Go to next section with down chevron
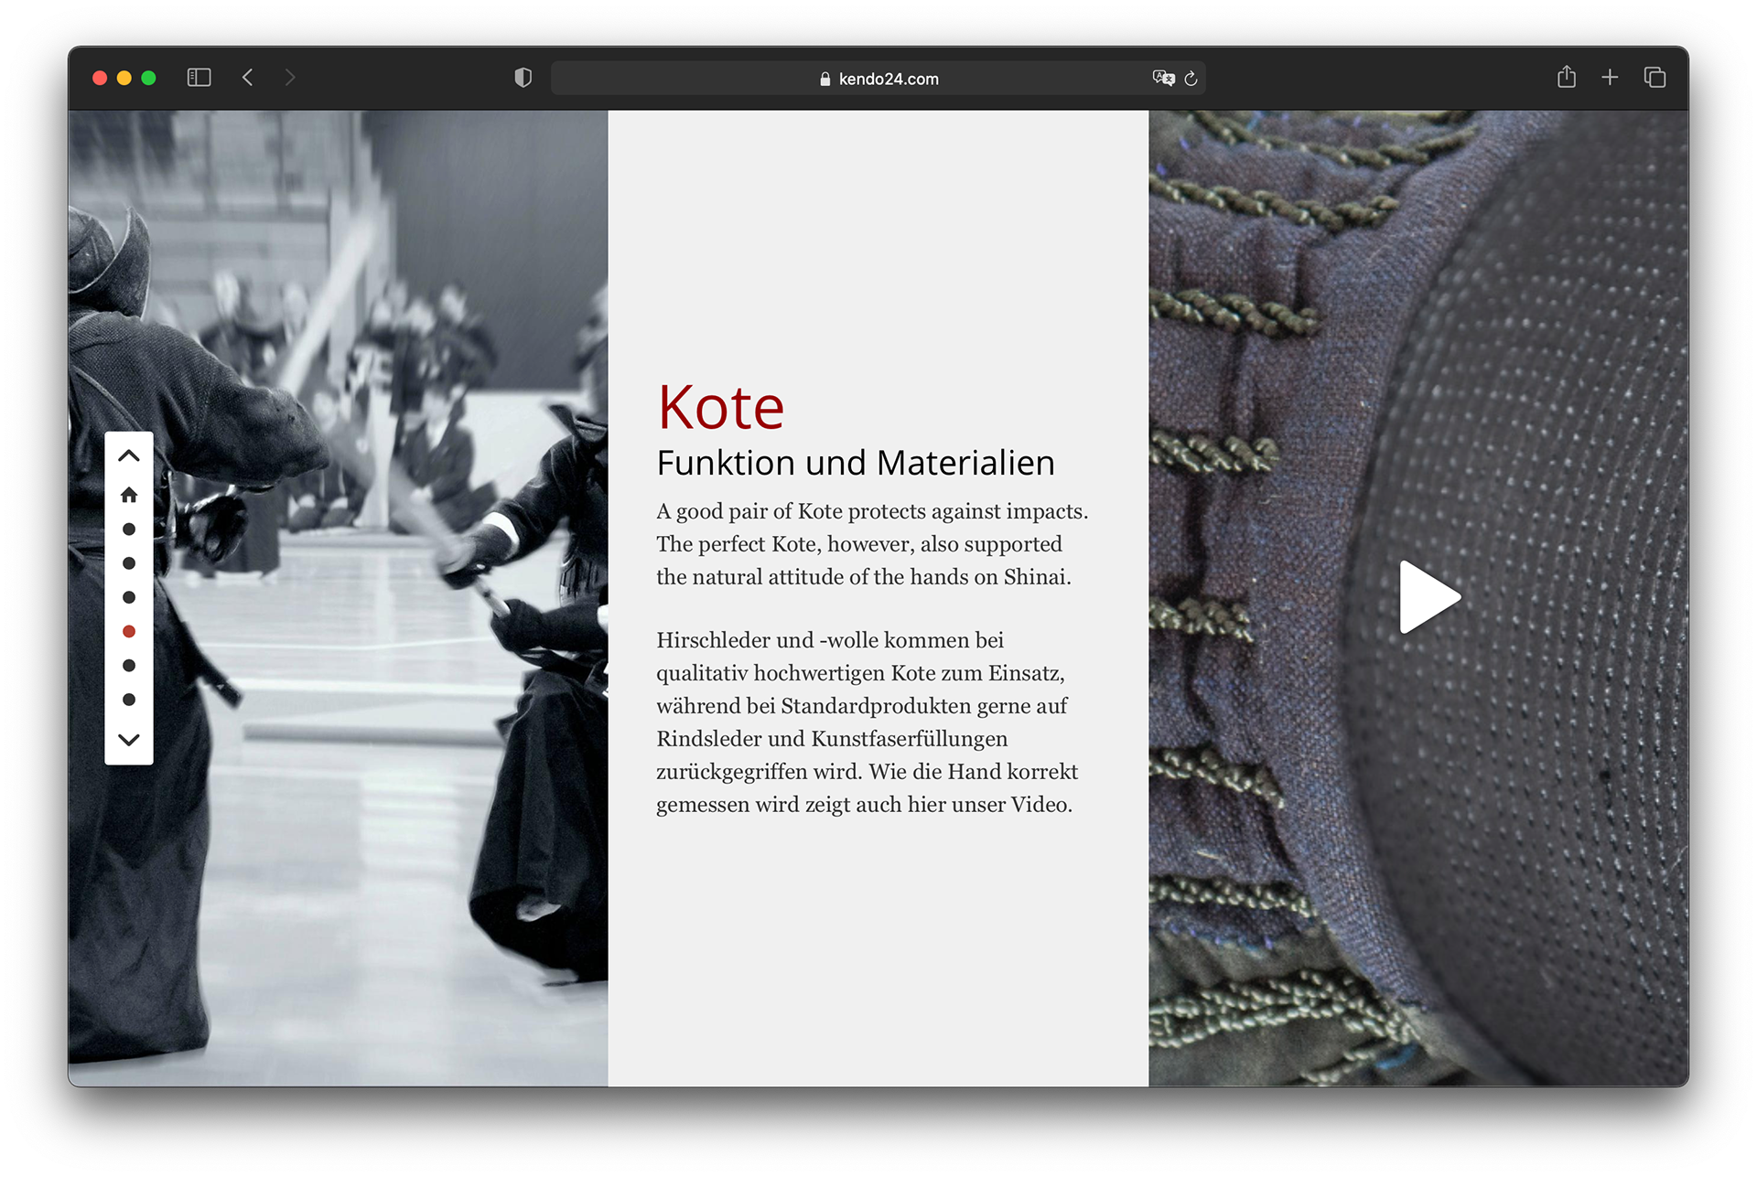Image resolution: width=1757 pixels, height=1177 pixels. click(129, 739)
